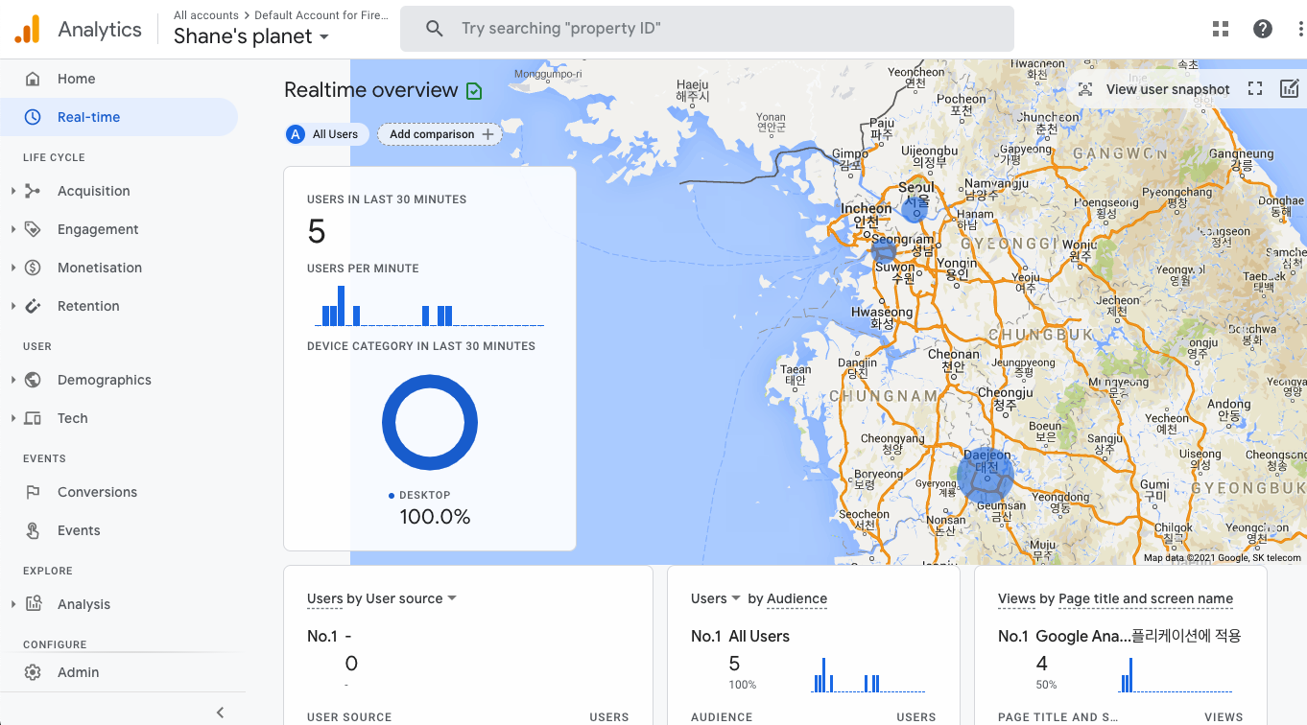Screen dimensions: 1307x725
Task: Expand the Acquisition section arrow
Action: [x=13, y=191]
